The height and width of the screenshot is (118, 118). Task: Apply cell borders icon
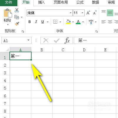55,22
